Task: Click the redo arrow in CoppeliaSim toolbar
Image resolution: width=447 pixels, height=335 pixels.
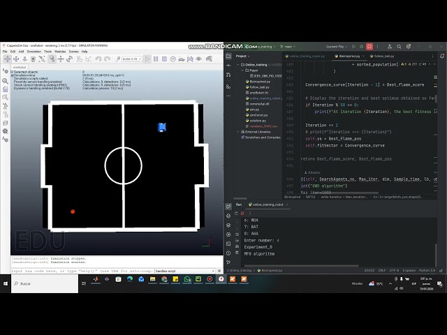Action: [x=107, y=59]
